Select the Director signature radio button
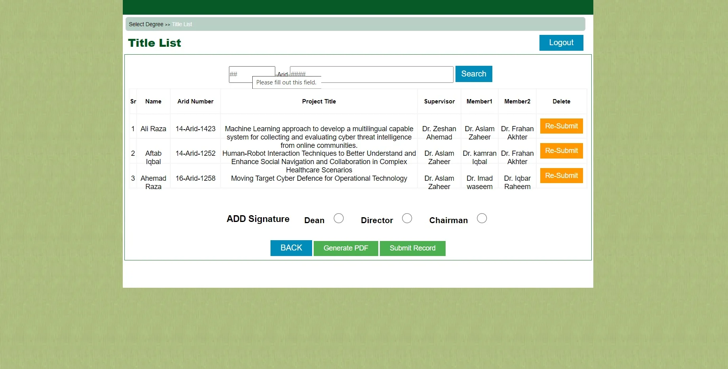This screenshot has height=369, width=728. click(407, 218)
